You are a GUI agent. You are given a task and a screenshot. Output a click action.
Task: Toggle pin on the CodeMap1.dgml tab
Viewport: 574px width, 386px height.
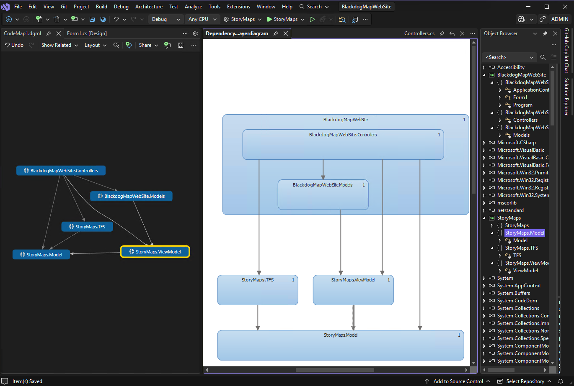coord(49,33)
